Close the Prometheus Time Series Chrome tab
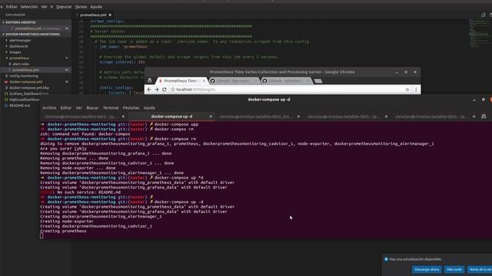Screen dimensions: 492x276 coord(204,80)
